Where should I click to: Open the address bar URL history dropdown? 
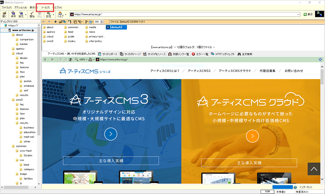(298, 14)
